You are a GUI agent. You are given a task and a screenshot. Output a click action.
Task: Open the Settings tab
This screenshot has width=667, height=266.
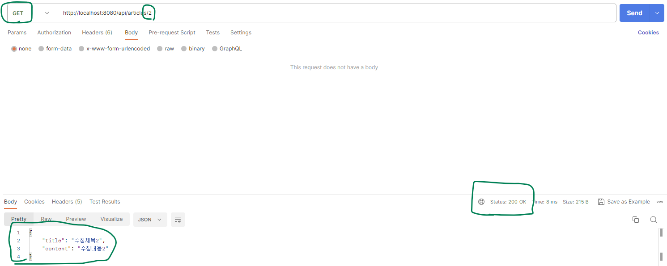click(241, 33)
